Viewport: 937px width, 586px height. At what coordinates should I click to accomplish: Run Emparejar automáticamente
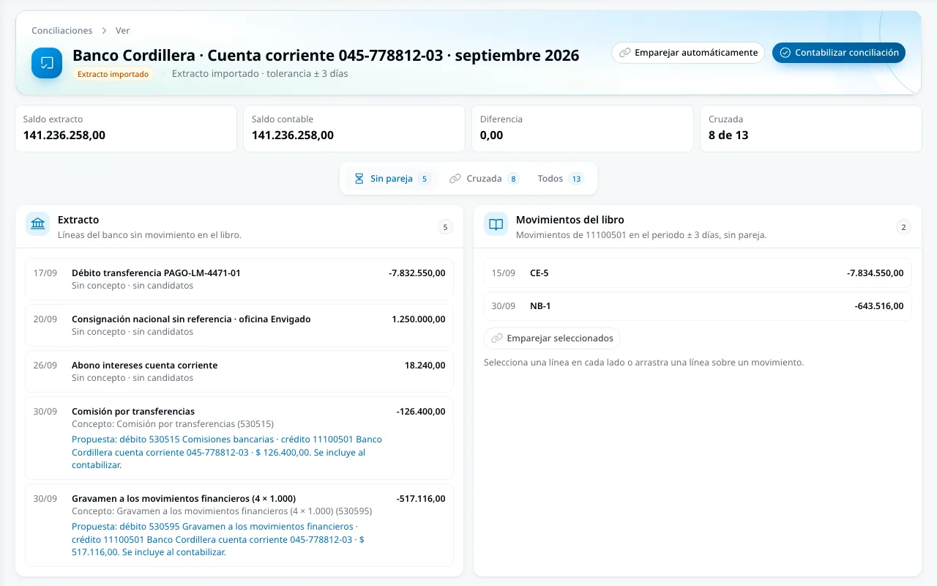[x=688, y=53]
